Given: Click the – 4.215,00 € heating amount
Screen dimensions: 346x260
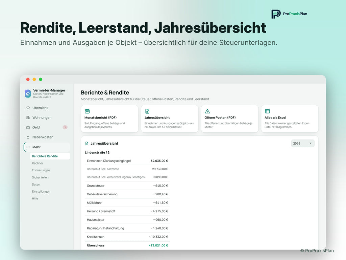Looking at the screenshot, I should [x=159, y=211].
